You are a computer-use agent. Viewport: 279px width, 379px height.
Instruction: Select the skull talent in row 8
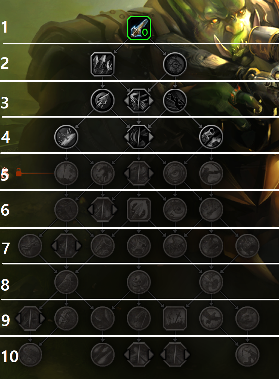click(138, 282)
